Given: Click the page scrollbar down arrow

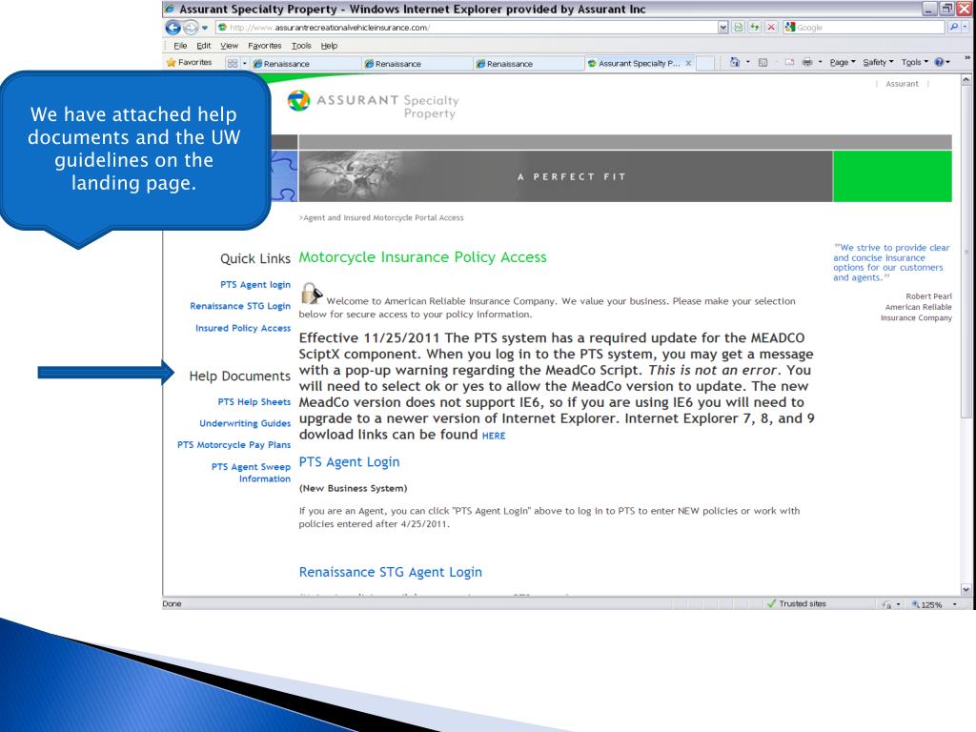Looking at the screenshot, I should (966, 589).
